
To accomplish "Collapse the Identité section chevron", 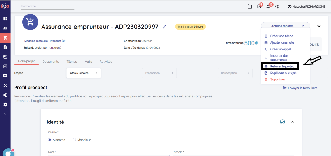I will point(293,122).
